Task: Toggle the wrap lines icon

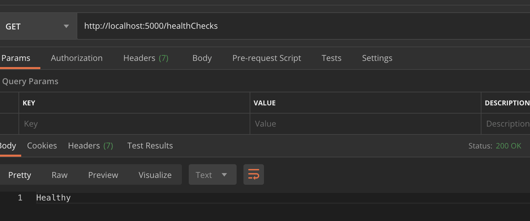Action: (x=253, y=174)
